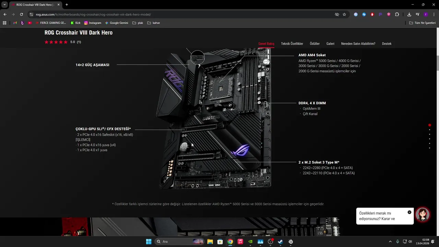Image resolution: width=439 pixels, height=247 pixels.
Task: Click the crossed-eye tracking protection icon
Action: (x=337, y=14)
